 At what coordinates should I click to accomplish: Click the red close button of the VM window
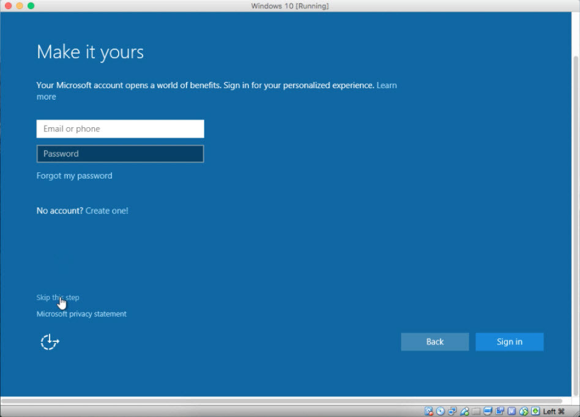(x=8, y=6)
